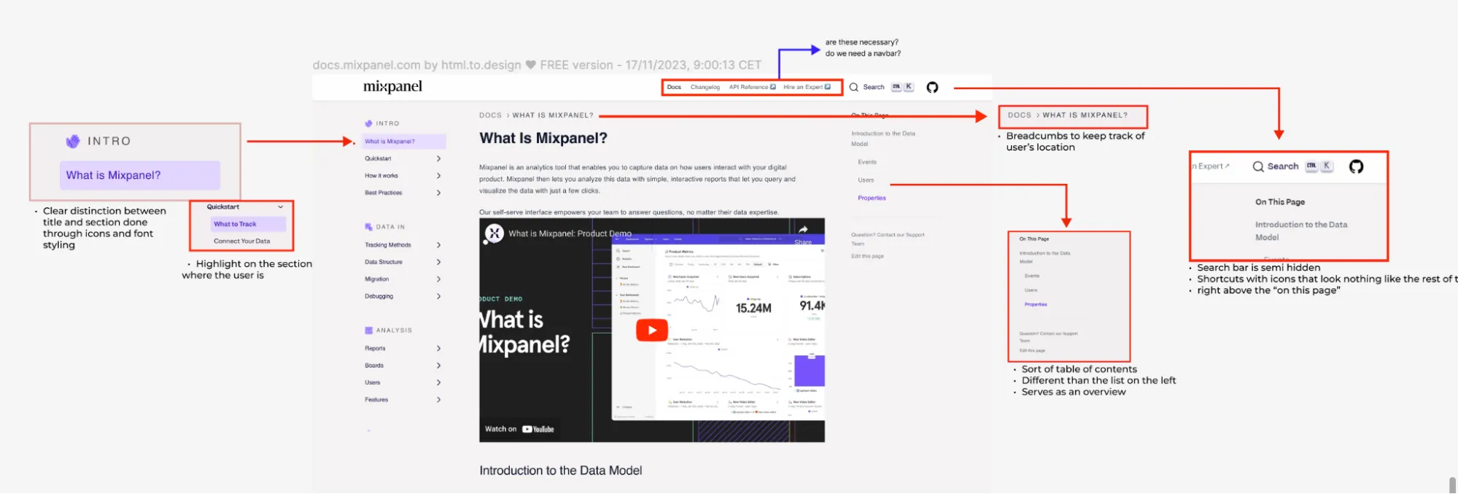Expand the Best Practices chevron
1458x494 pixels.
[438, 193]
